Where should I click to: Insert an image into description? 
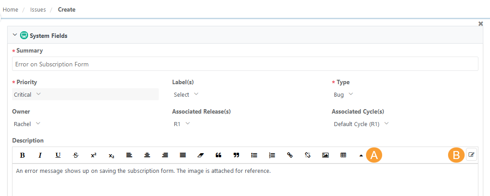[325, 155]
